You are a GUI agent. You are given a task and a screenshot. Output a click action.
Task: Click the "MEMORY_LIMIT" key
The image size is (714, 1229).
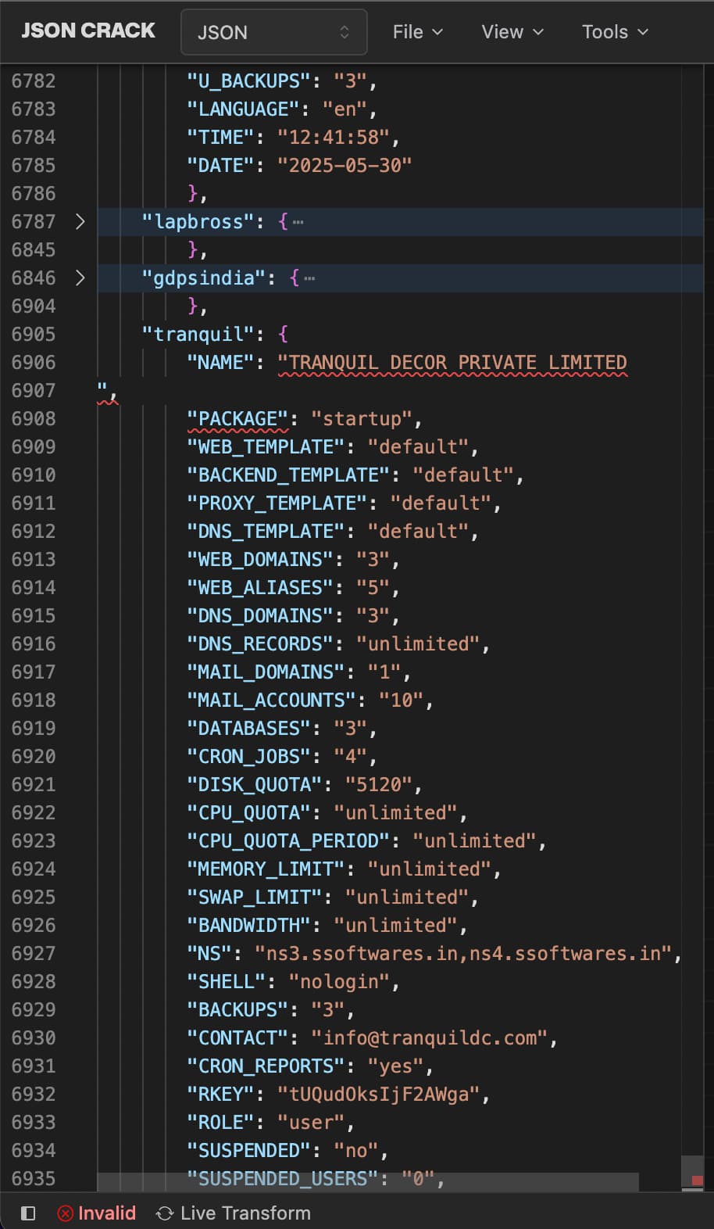coord(266,869)
